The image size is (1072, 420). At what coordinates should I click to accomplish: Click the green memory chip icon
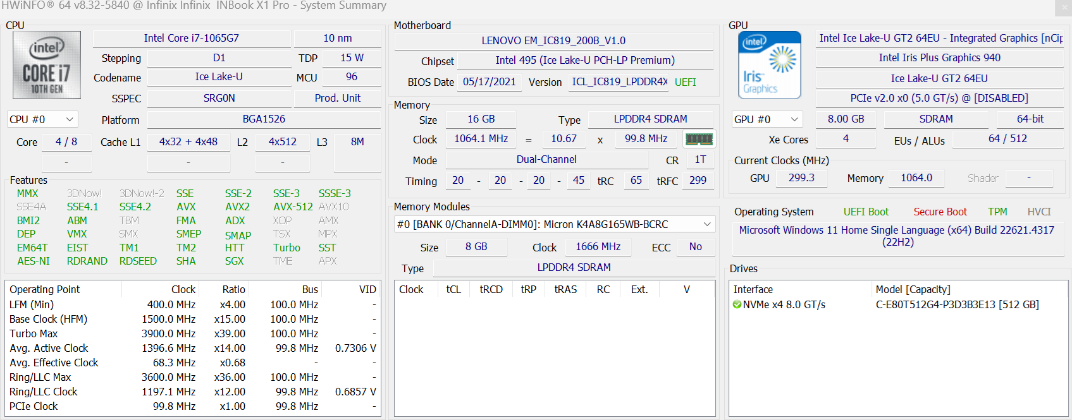pyautogui.click(x=699, y=139)
